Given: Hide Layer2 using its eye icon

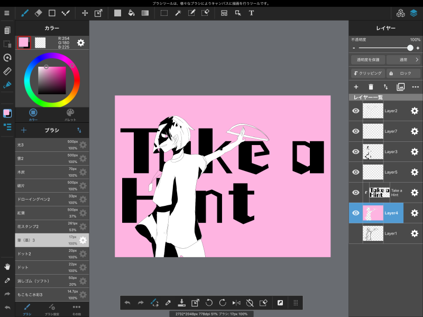Looking at the screenshot, I should click(356, 111).
